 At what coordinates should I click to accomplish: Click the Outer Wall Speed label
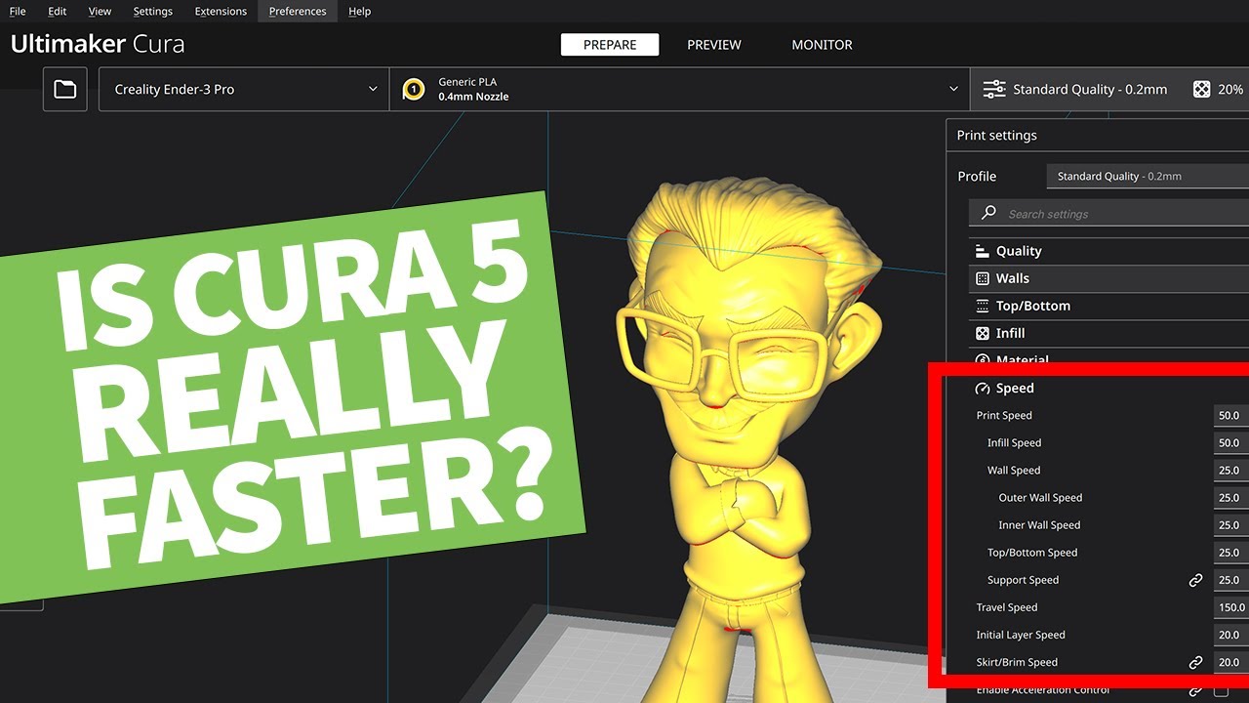[x=1040, y=498]
